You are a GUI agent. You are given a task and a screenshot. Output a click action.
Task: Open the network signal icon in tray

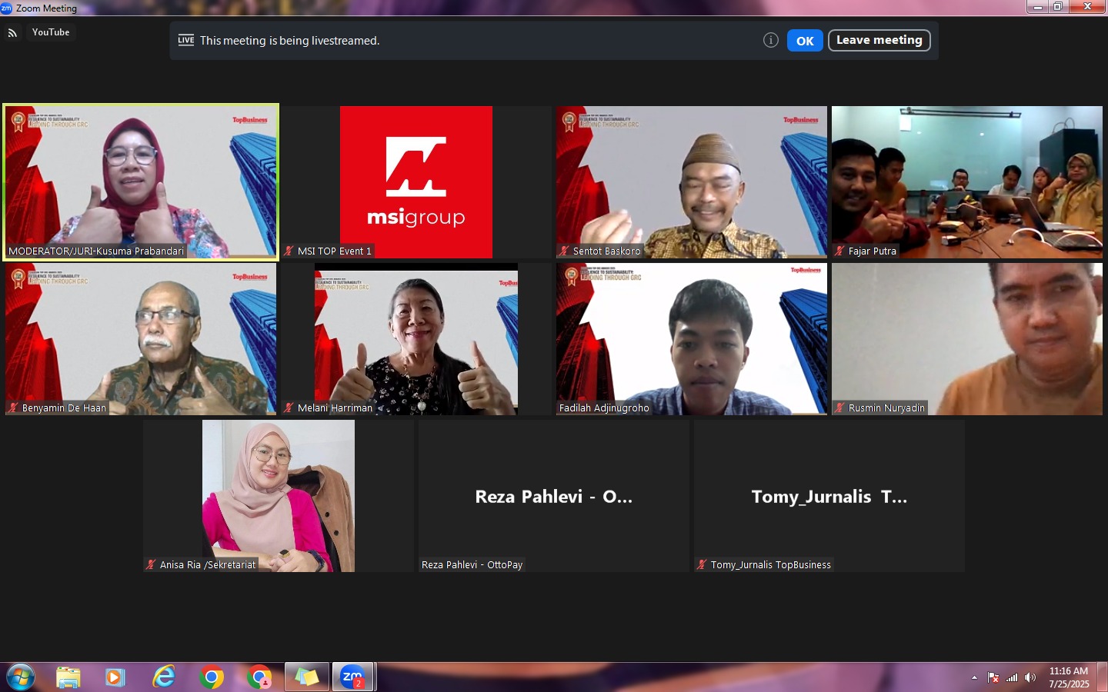click(1012, 677)
